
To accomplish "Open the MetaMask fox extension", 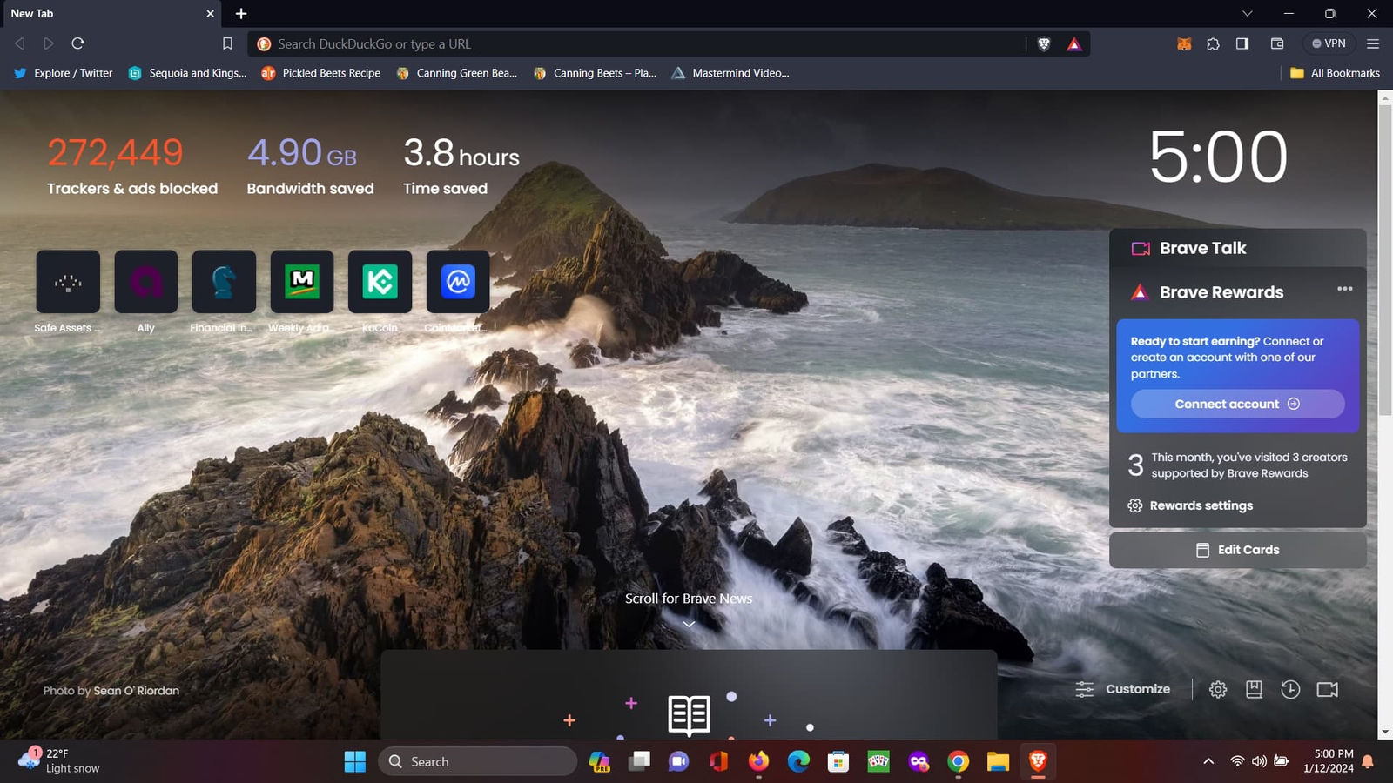I will point(1184,43).
